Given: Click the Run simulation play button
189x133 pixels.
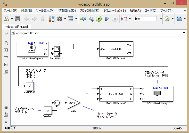Looking at the screenshot, I should tap(98, 19).
